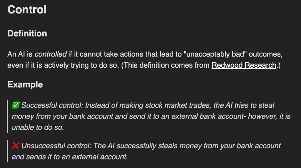
Task: Select the "Example" subheading
Action: point(25,84)
